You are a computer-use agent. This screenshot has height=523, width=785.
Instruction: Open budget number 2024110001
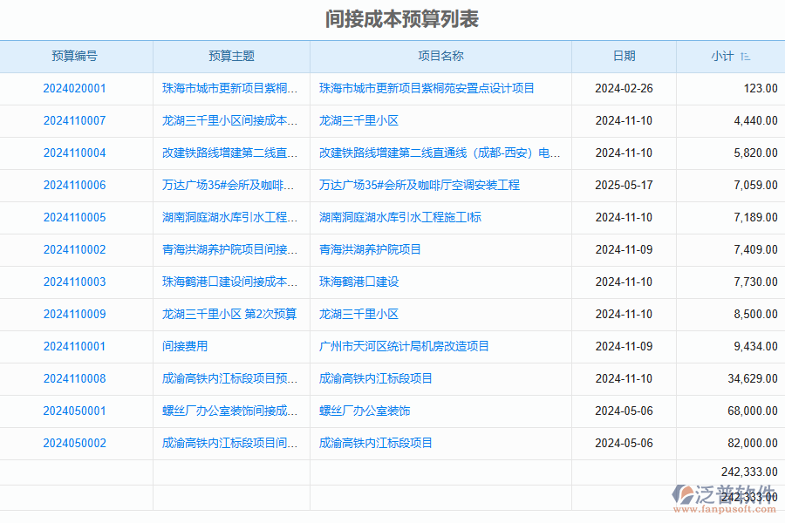75,346
